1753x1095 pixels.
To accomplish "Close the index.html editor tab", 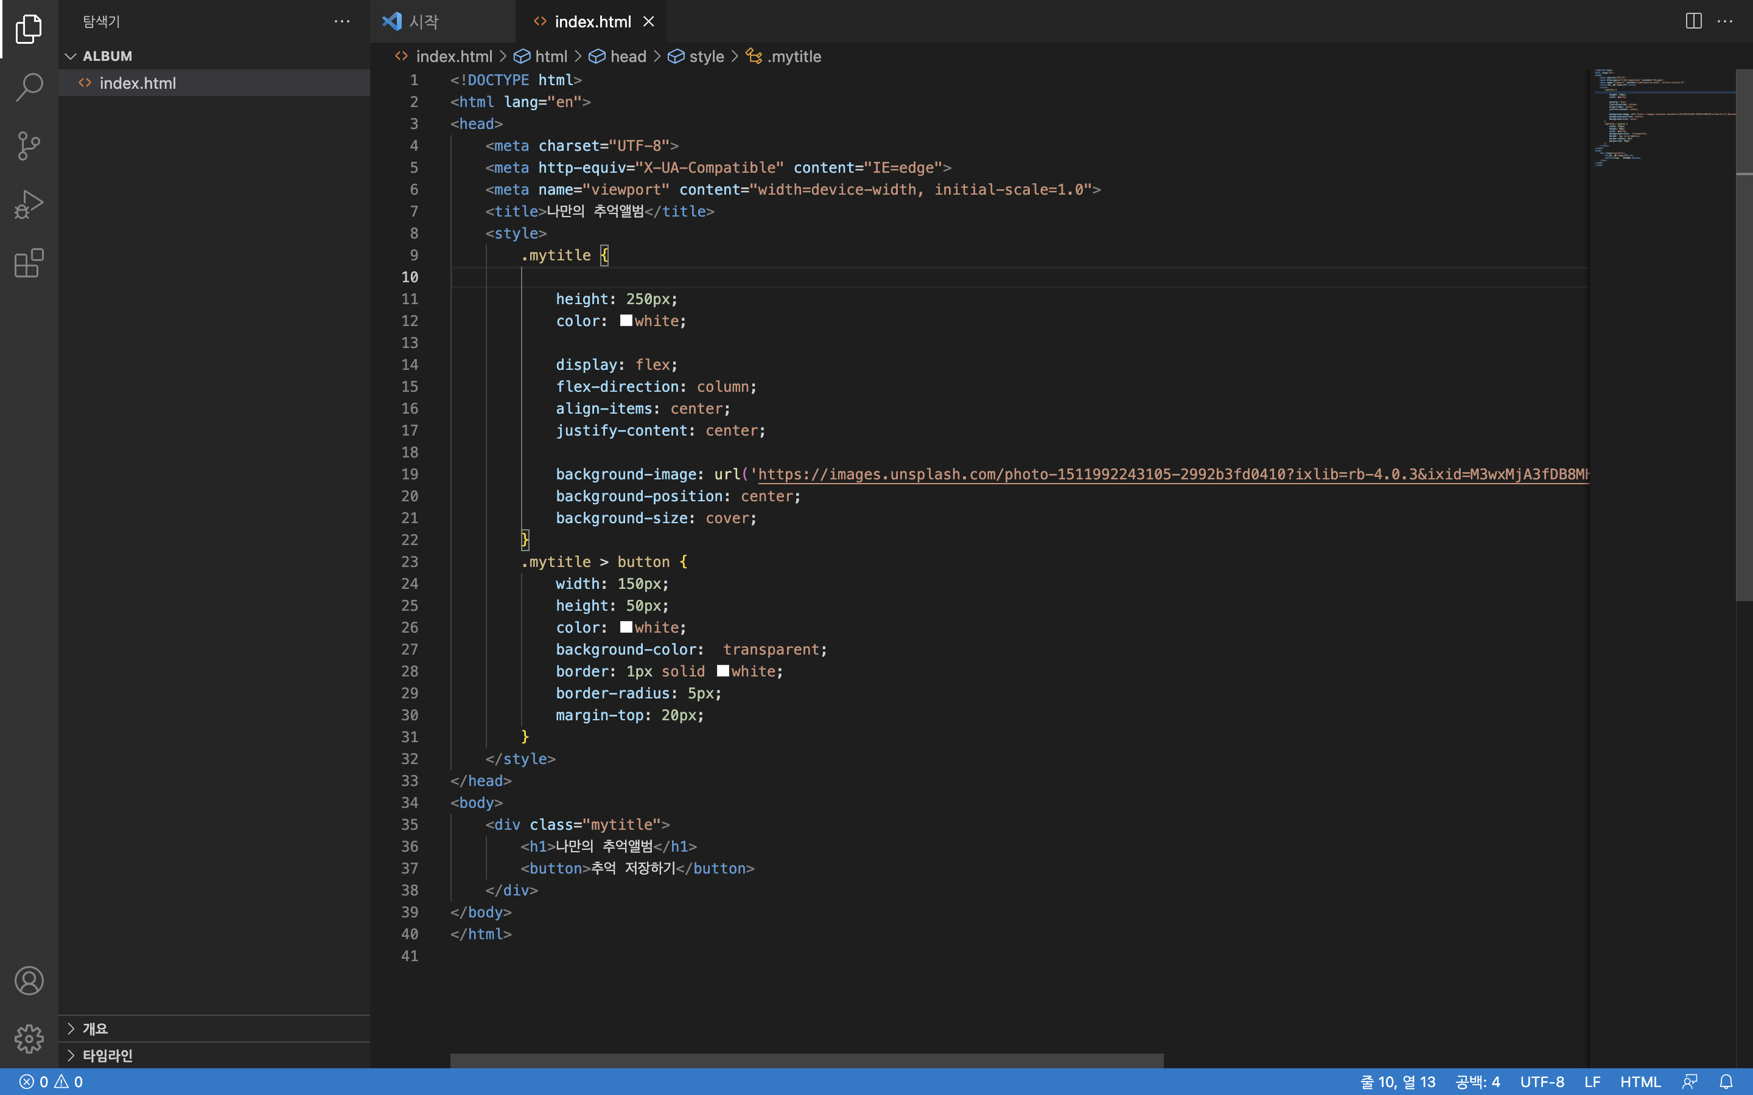I will pyautogui.click(x=648, y=22).
